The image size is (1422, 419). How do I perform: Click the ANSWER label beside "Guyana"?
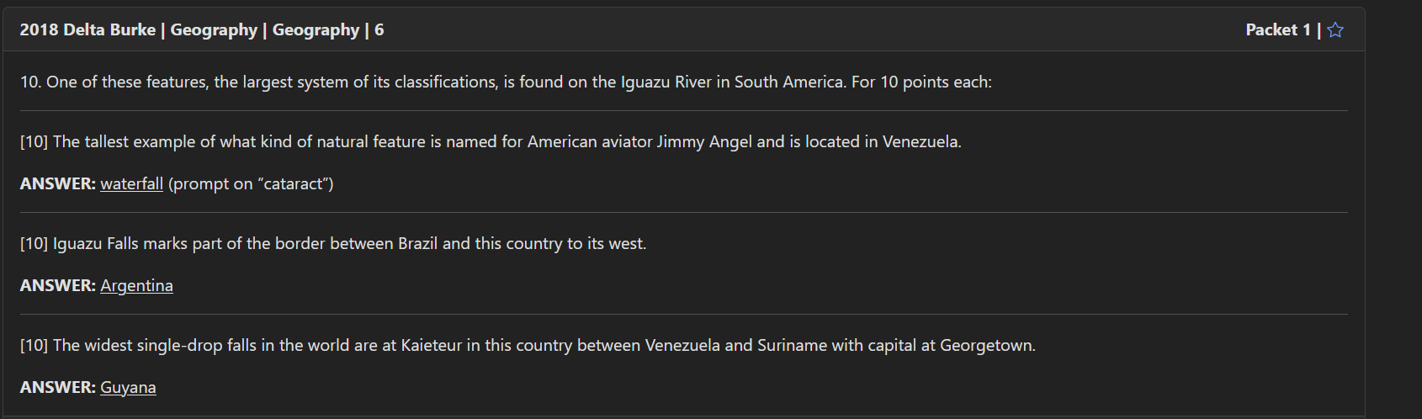pyautogui.click(x=57, y=388)
